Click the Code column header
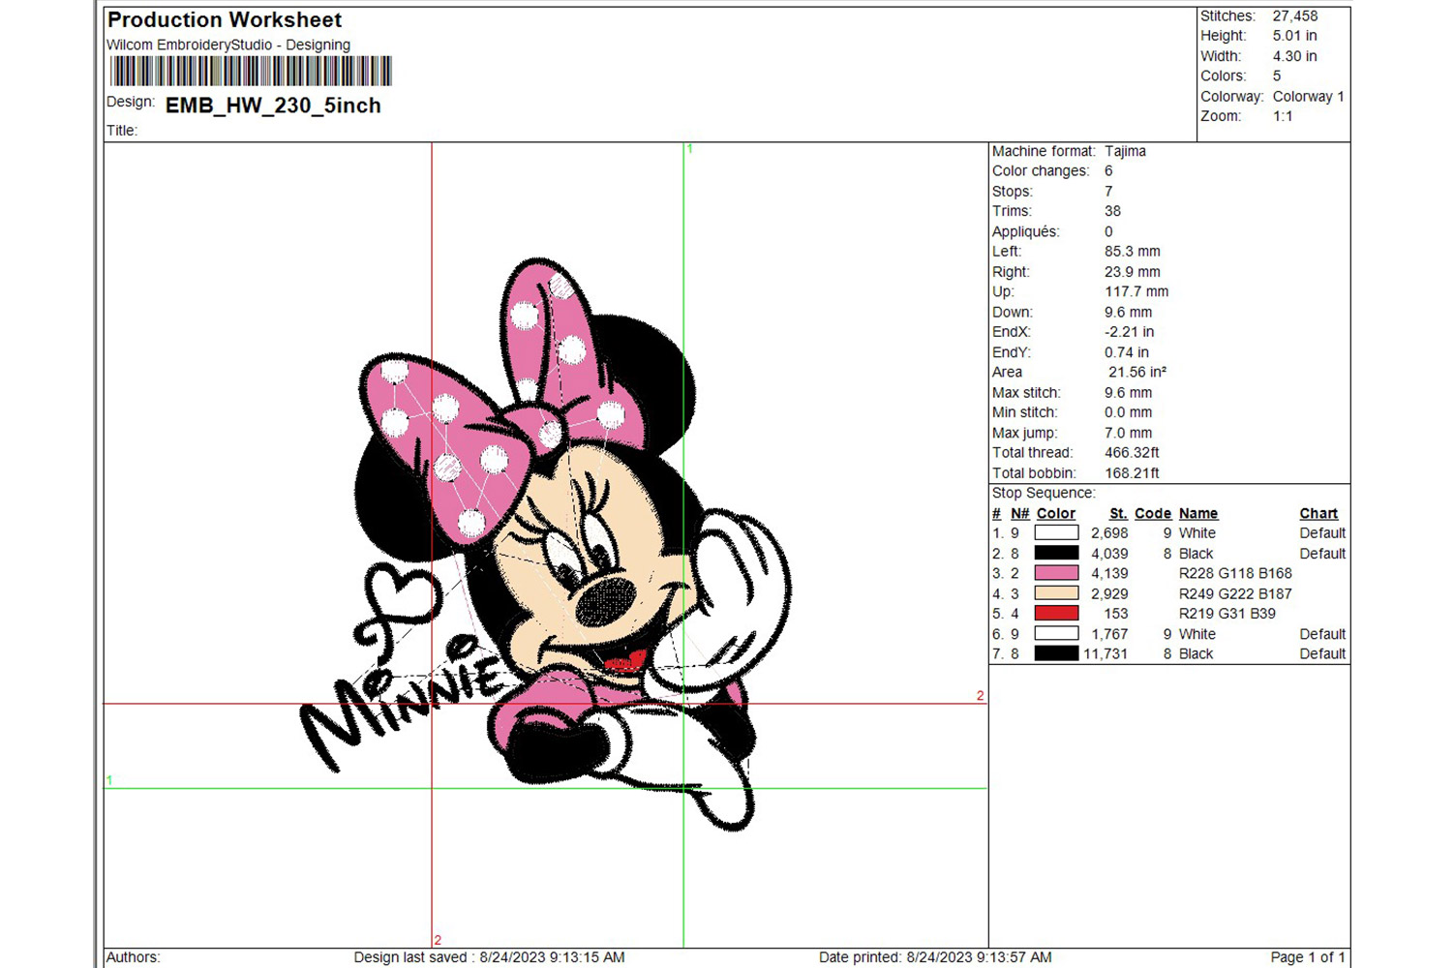This screenshot has width=1454, height=968. click(x=1152, y=514)
